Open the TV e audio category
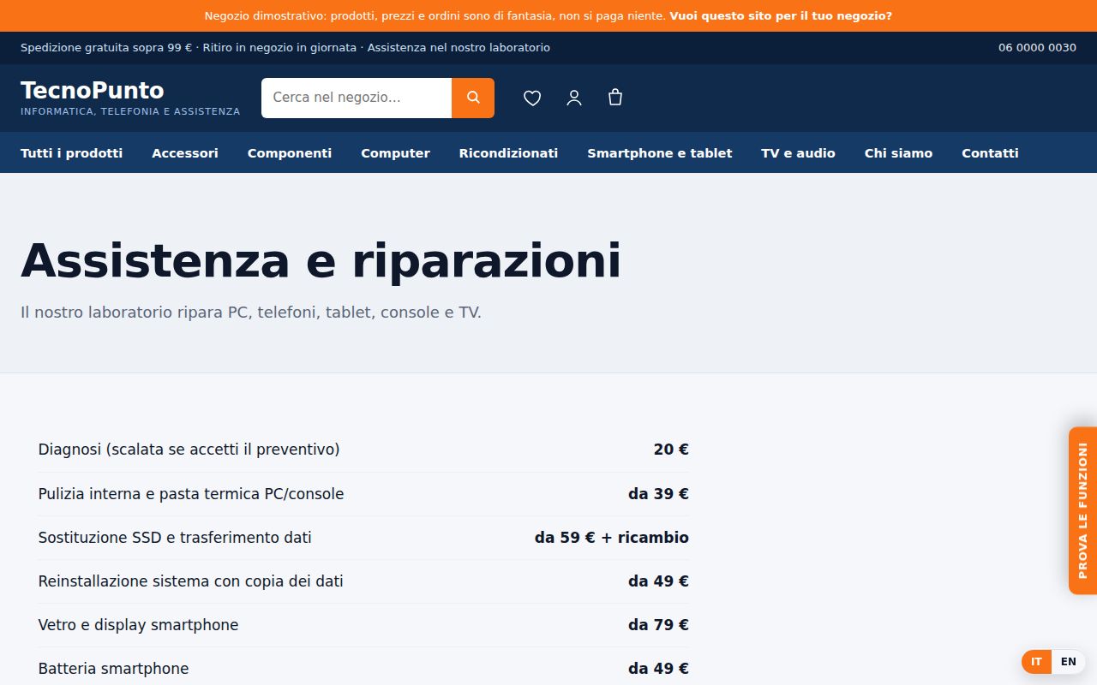The image size is (1097, 685). [798, 153]
